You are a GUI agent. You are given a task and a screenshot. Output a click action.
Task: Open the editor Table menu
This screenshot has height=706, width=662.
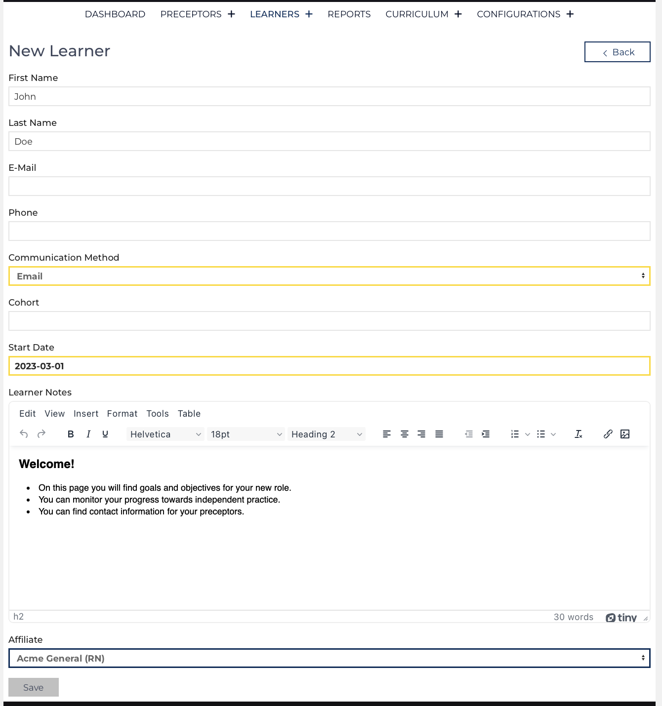[x=189, y=414]
